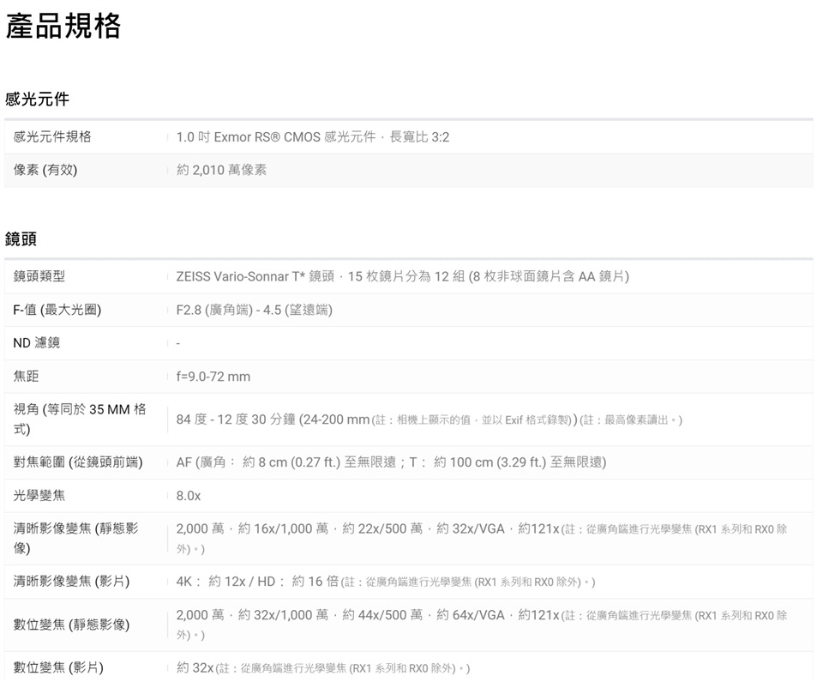Click the ND 濾鏡 row label
The image size is (823, 682).
(37, 343)
